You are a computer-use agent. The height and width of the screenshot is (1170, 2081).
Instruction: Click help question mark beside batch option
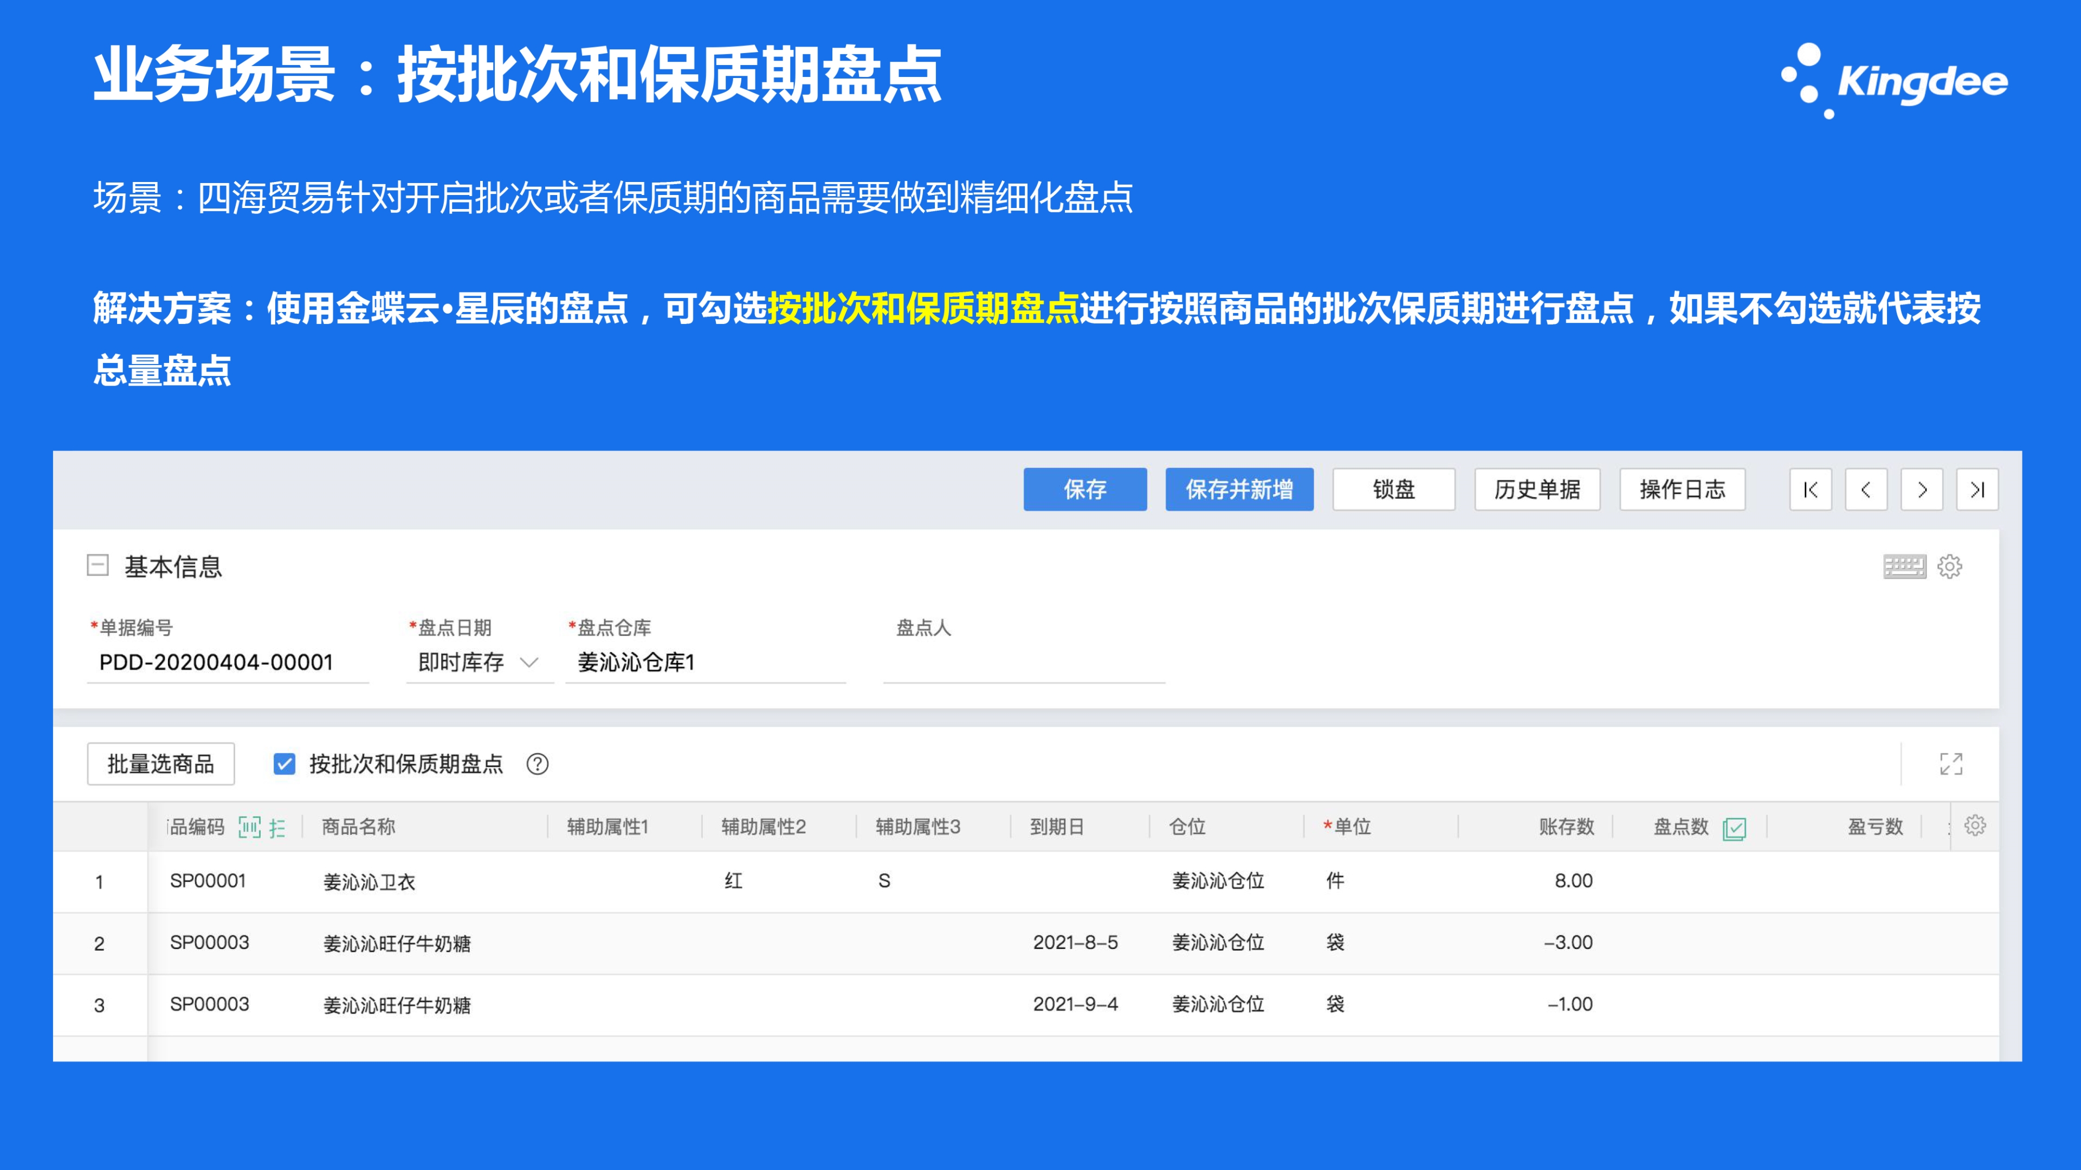(x=537, y=764)
